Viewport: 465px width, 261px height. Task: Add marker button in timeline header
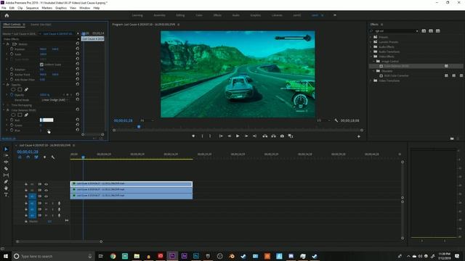pos(44,157)
